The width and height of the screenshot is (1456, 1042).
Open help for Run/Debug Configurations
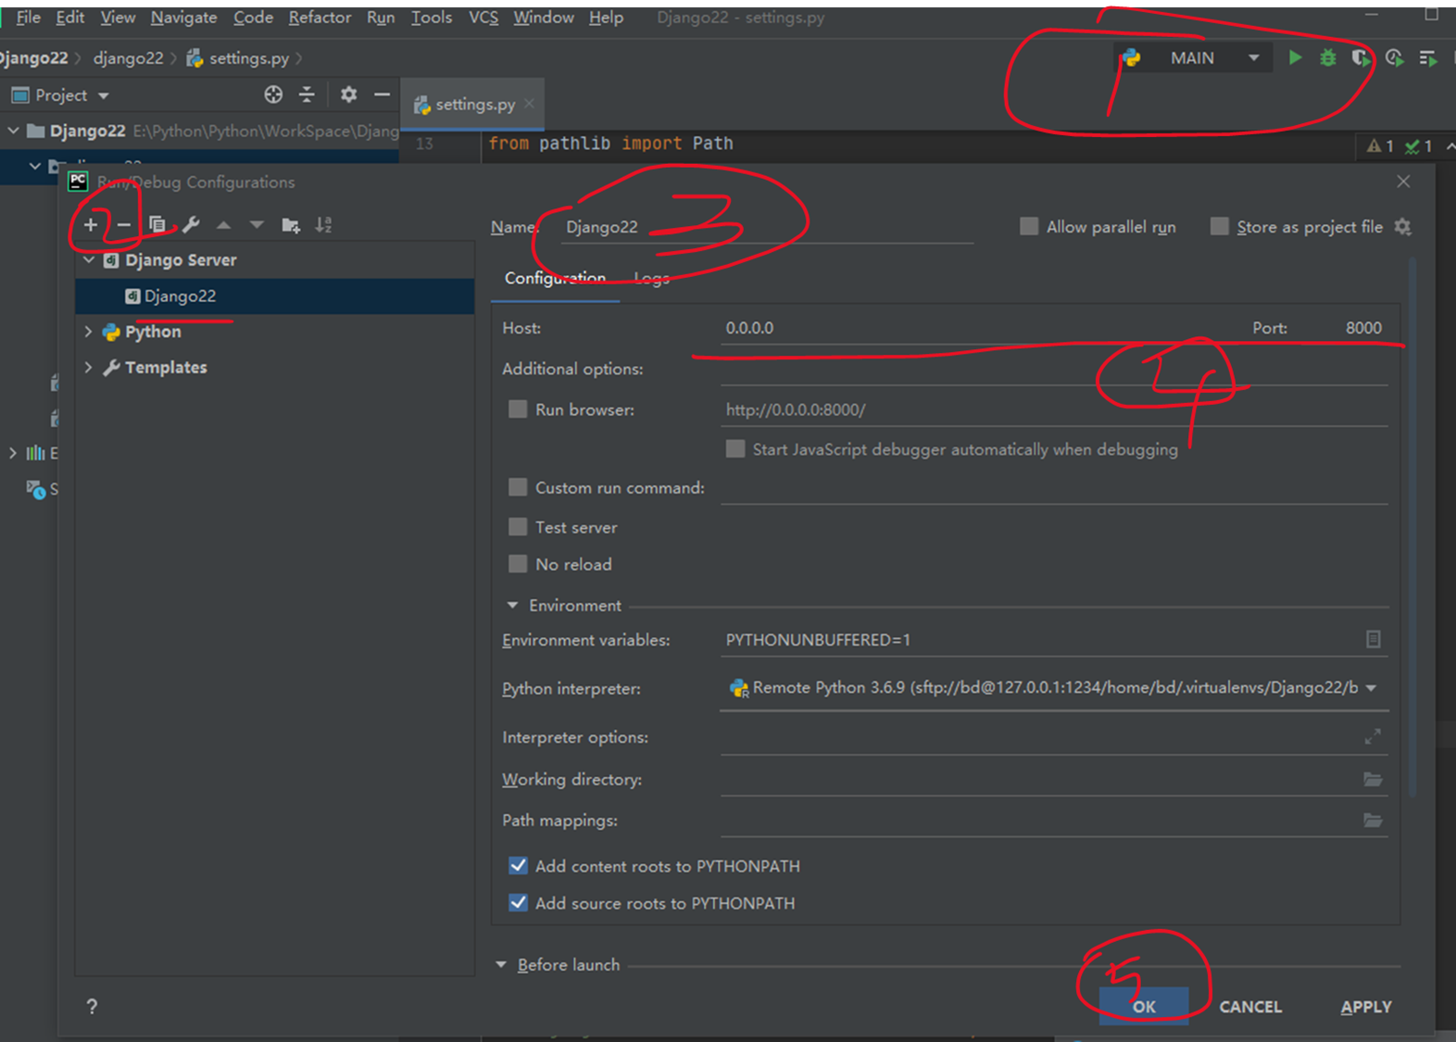[92, 1006]
